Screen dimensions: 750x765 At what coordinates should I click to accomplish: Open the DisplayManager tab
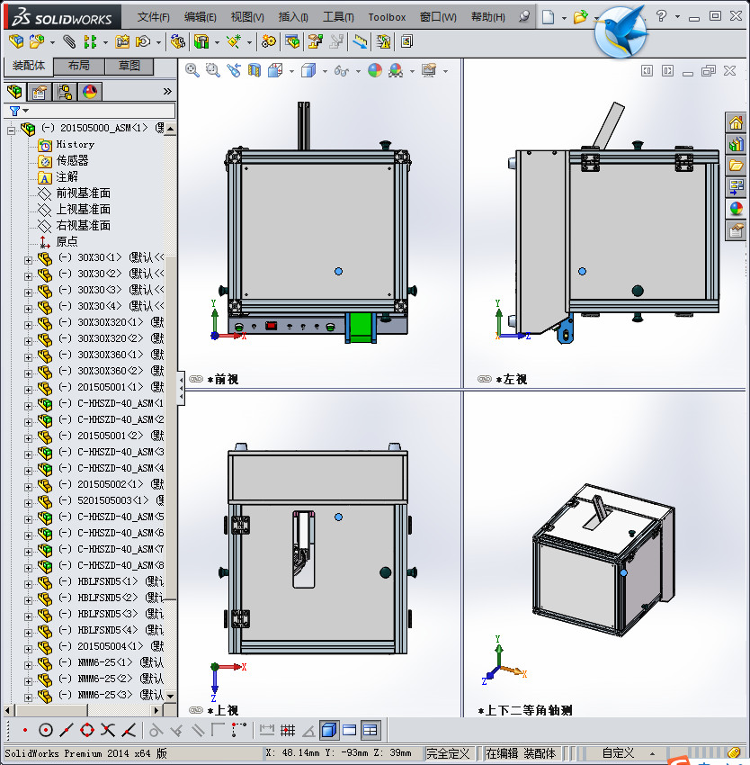click(x=90, y=92)
